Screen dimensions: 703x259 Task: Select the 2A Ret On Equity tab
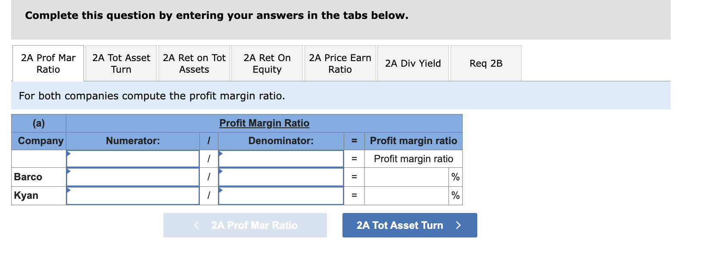coord(267,63)
